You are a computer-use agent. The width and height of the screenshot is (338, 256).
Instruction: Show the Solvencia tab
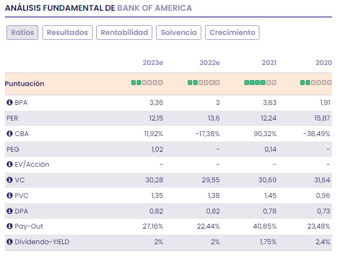179,33
